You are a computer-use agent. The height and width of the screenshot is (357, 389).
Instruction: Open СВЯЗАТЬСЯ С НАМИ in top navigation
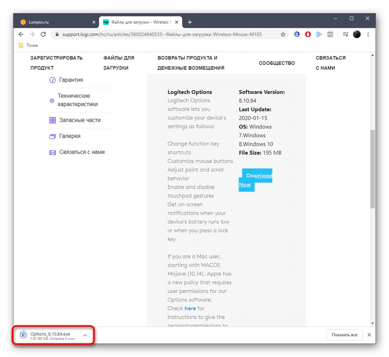(x=330, y=63)
